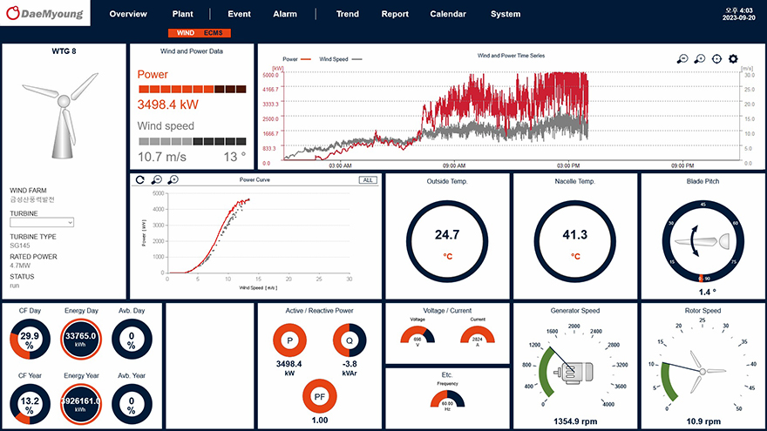Zoom out the Wind and Power Time Series chart
767x431 pixels.
click(682, 59)
